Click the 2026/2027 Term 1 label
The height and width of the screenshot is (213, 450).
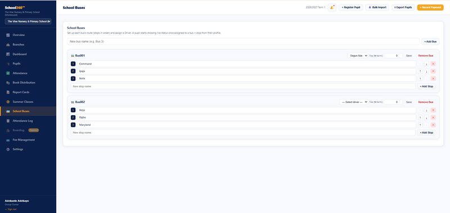pyautogui.click(x=316, y=7)
